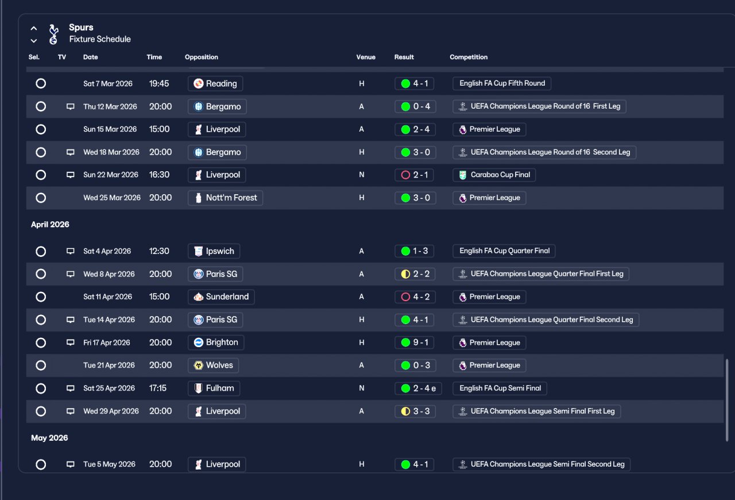Open English FA Cup Fifth Round competition
Image resolution: width=735 pixels, height=500 pixels.
(502, 83)
